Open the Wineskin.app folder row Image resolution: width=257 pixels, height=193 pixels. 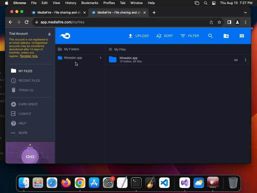pos(178,60)
